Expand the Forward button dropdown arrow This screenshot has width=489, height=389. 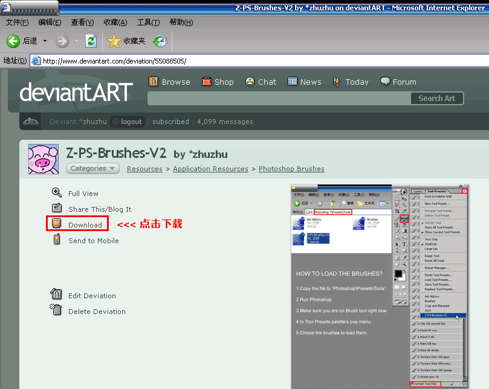76,41
